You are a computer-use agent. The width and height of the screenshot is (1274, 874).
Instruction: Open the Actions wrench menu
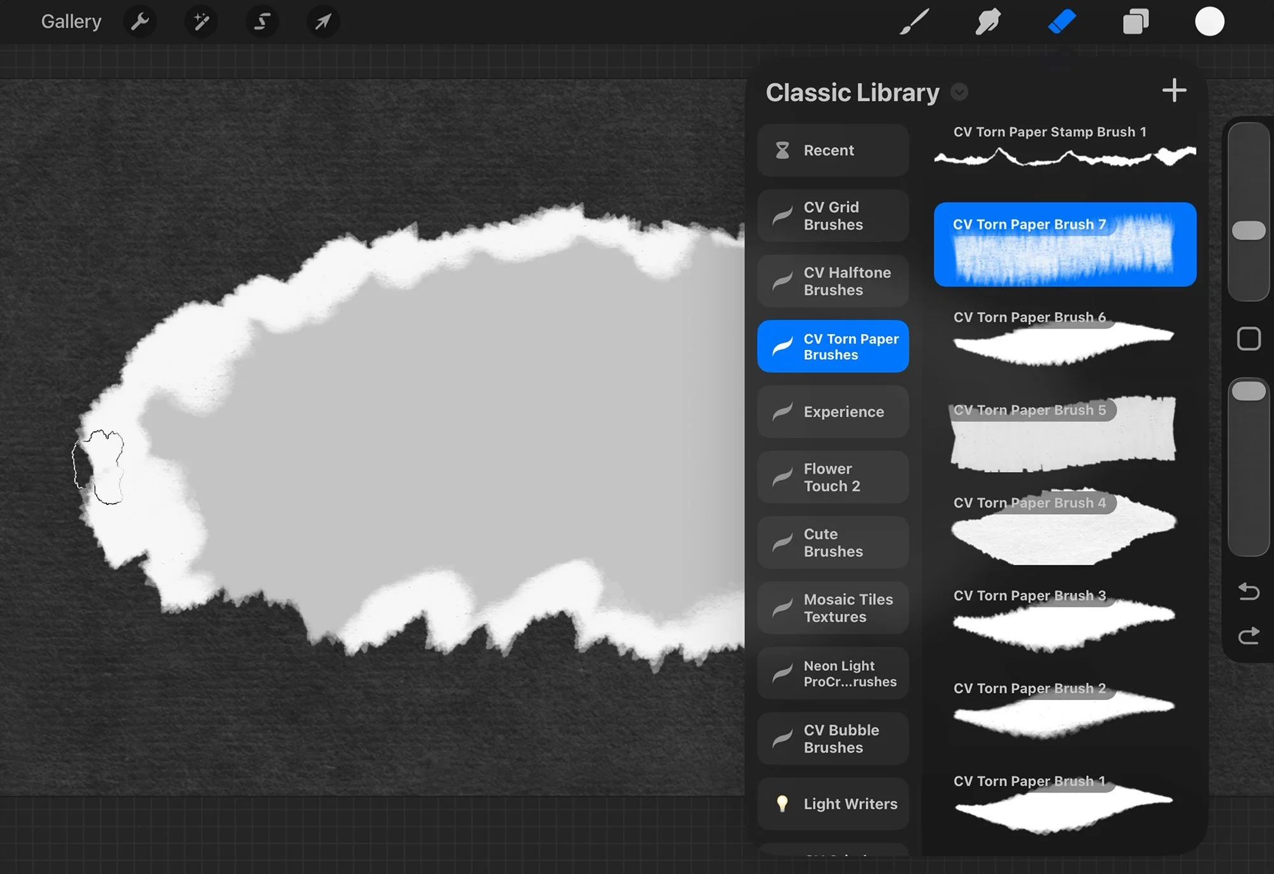click(140, 22)
